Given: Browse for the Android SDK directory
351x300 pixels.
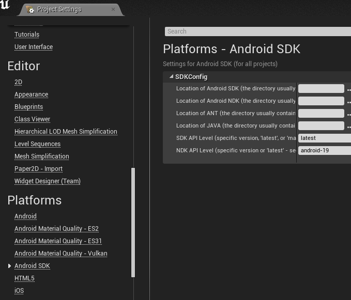Looking at the screenshot, I should (x=349, y=90).
